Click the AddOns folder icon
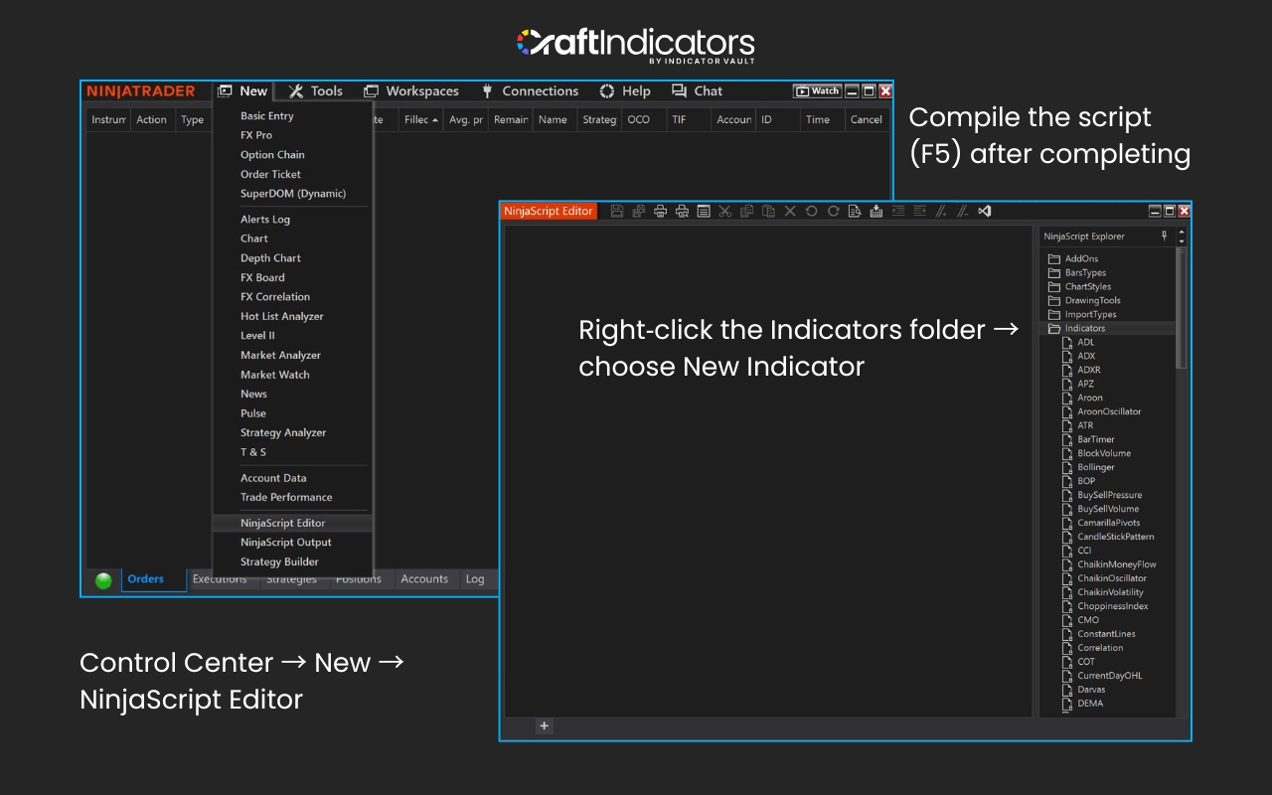The height and width of the screenshot is (795, 1272). click(x=1054, y=258)
